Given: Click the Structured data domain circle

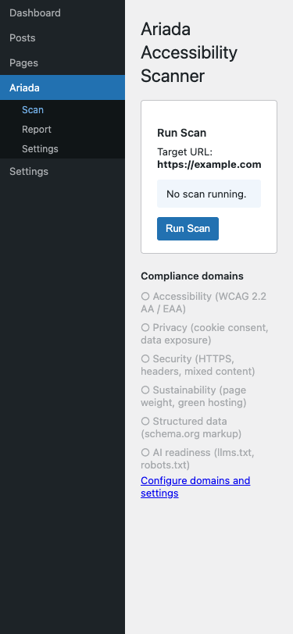Looking at the screenshot, I should click(145, 421).
